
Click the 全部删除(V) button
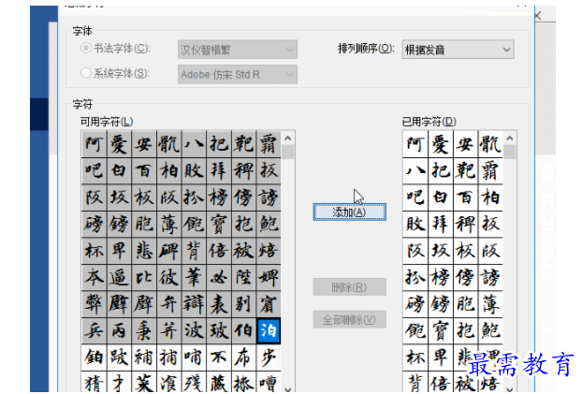click(x=350, y=319)
